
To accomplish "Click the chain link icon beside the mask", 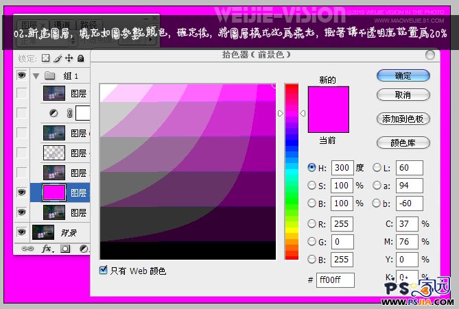I will tap(69, 113).
